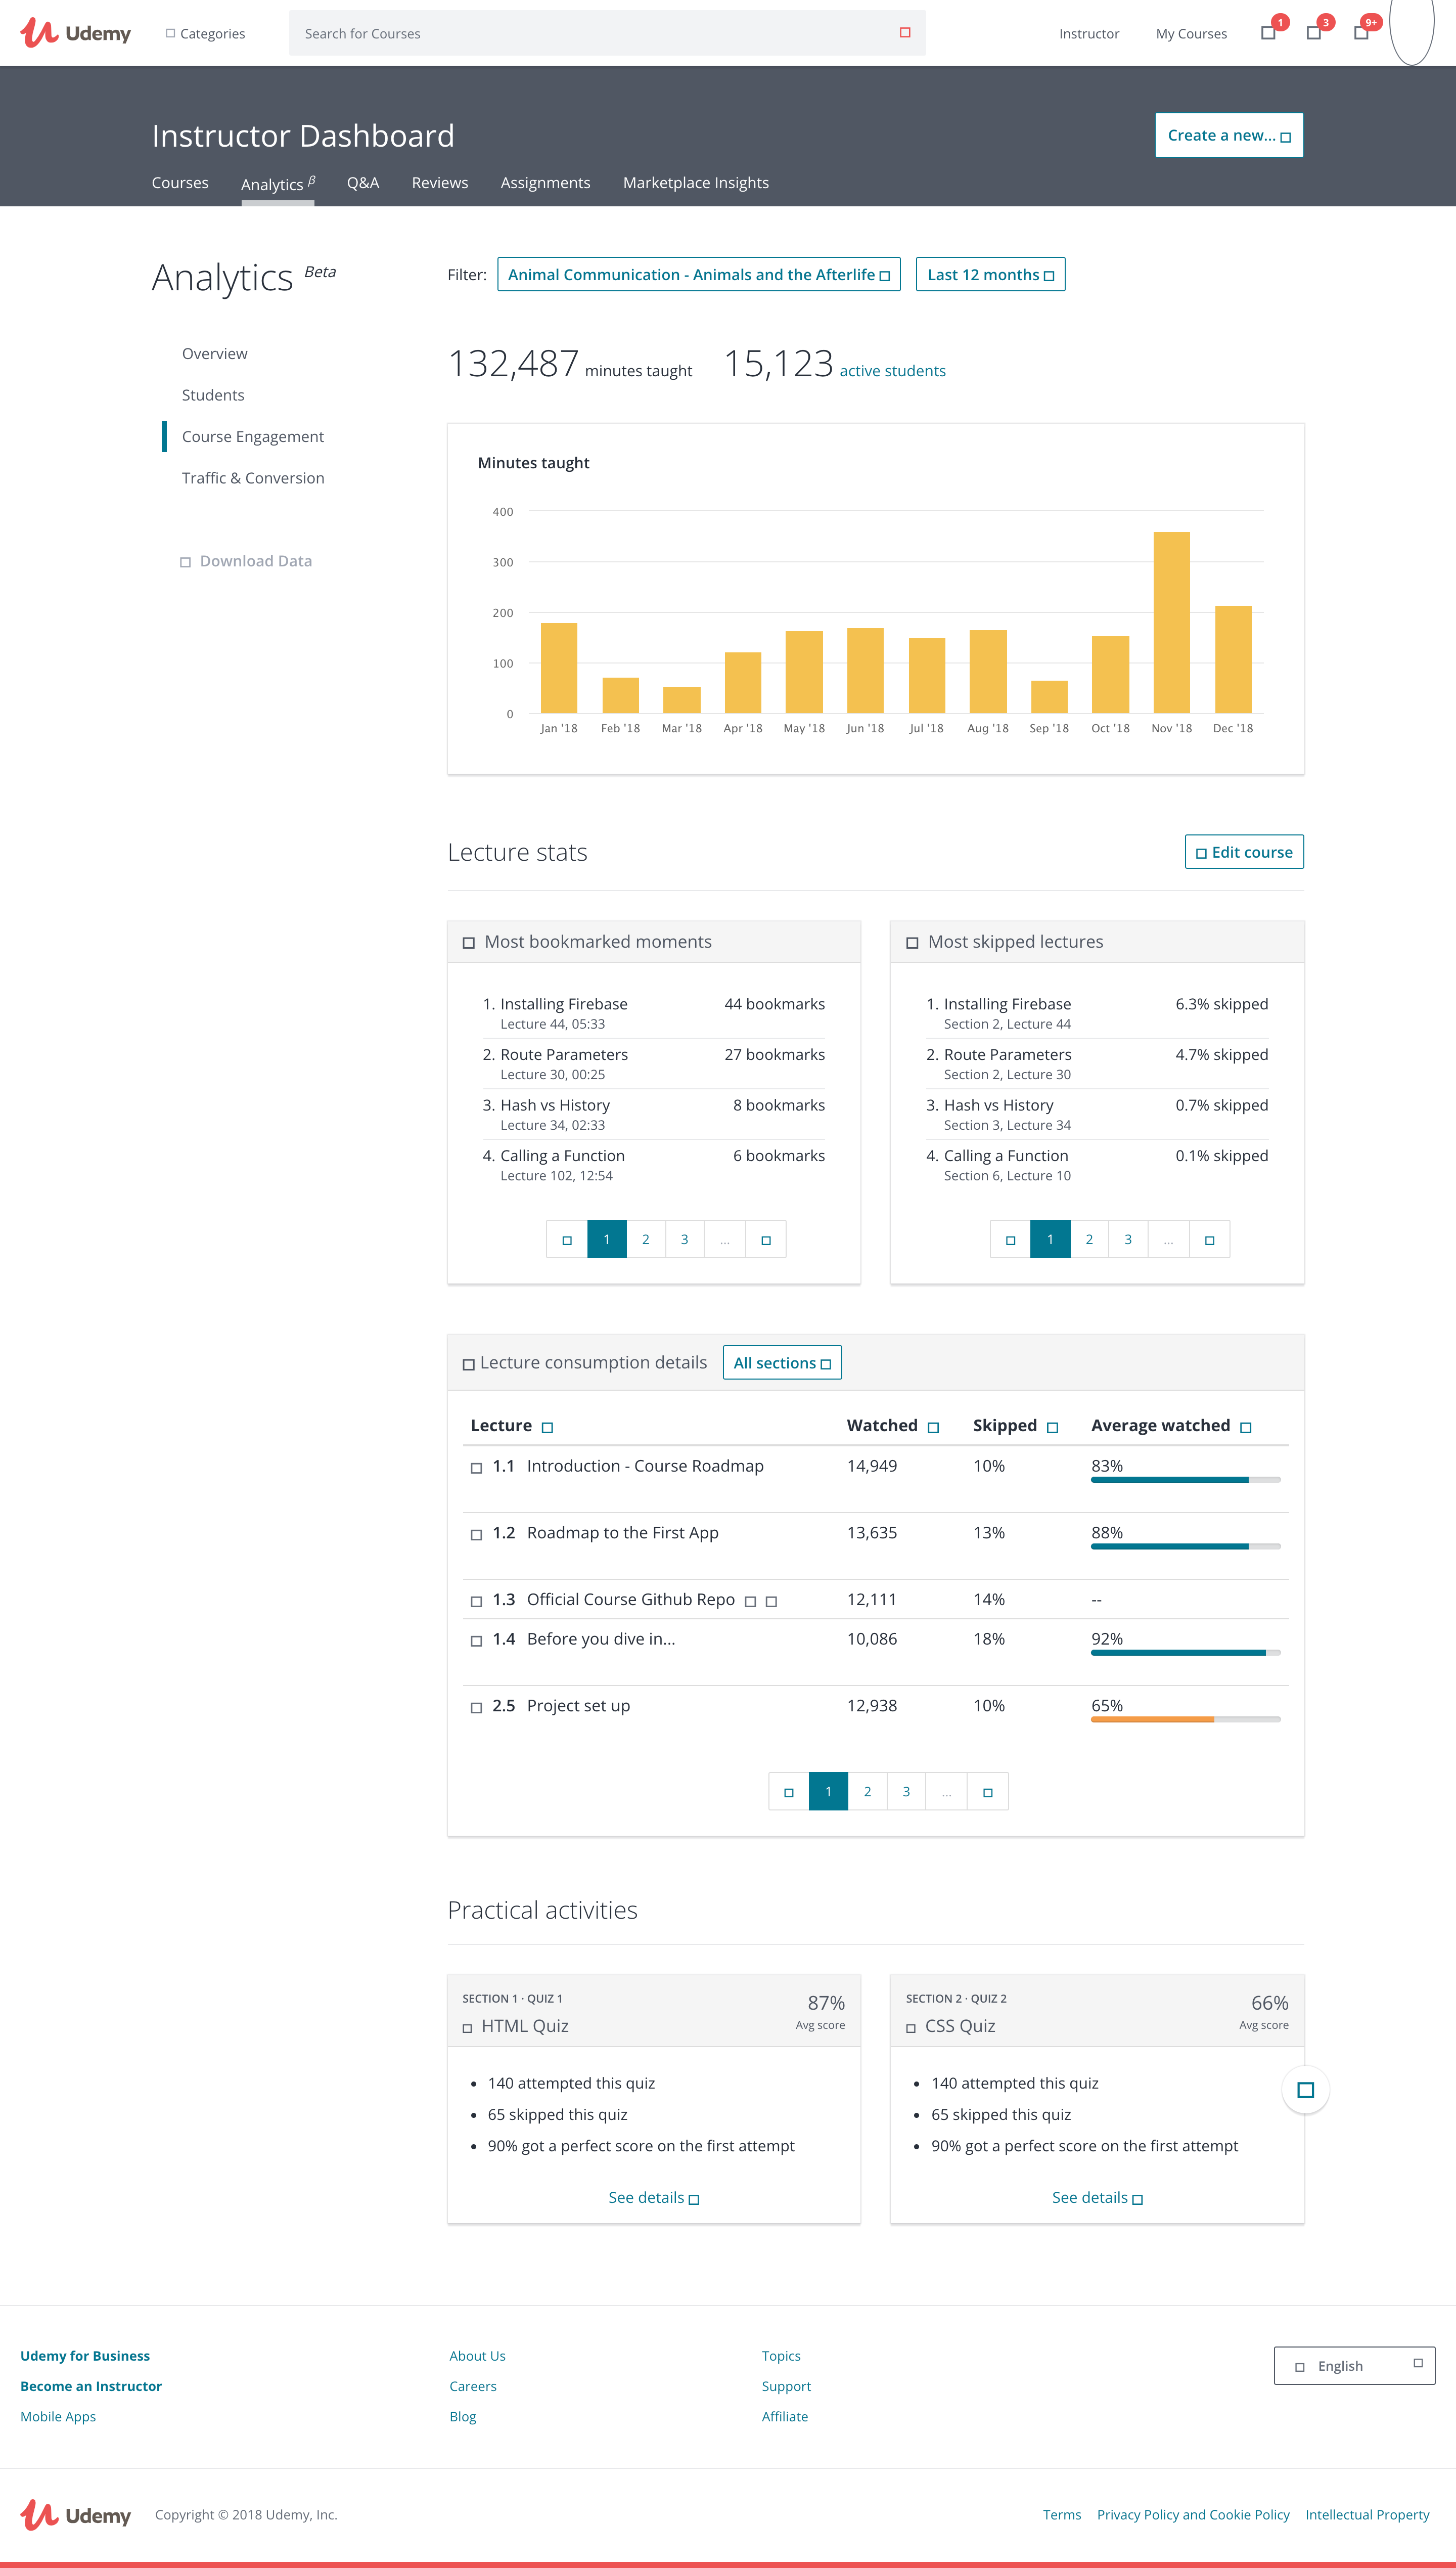1456x2568 pixels.
Task: Sort by the Watched column icon
Action: [x=933, y=1427]
